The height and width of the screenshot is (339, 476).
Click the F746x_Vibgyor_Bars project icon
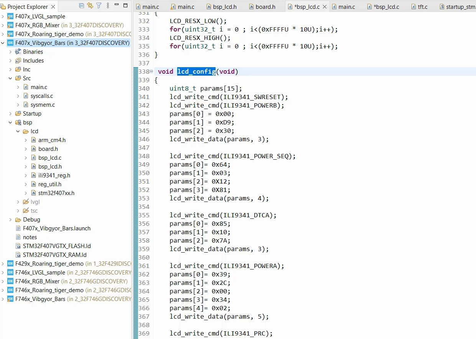[10, 299]
